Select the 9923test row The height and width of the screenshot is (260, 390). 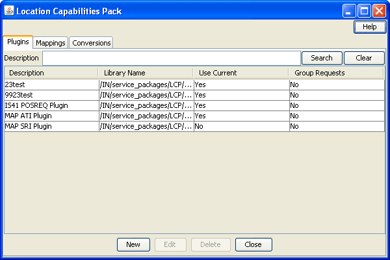click(x=194, y=95)
